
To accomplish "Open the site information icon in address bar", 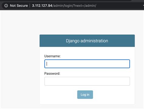I will pos(6,6).
